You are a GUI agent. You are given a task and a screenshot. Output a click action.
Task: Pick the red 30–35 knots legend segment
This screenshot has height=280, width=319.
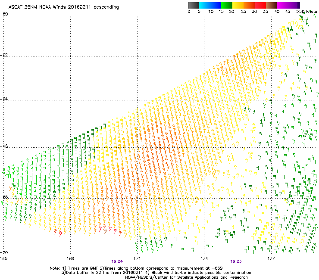pyautogui.click(x=260, y=5)
